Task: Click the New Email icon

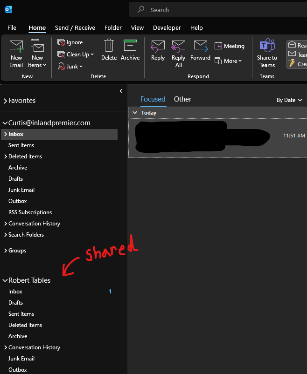Action: 16,46
